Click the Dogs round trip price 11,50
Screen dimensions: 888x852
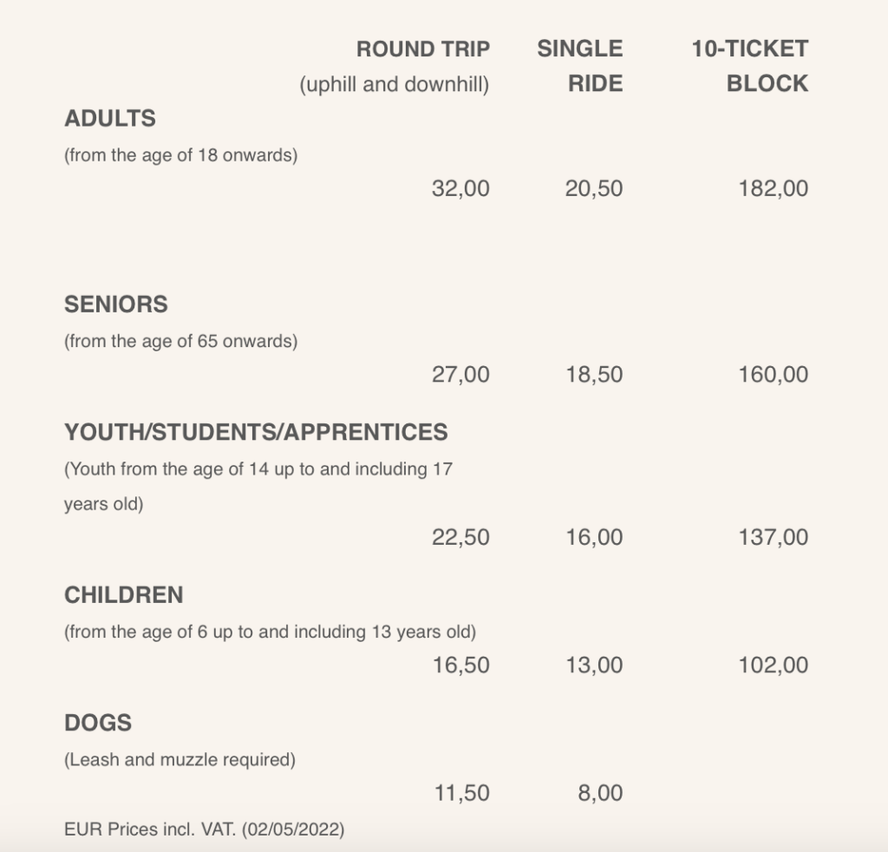(x=460, y=793)
